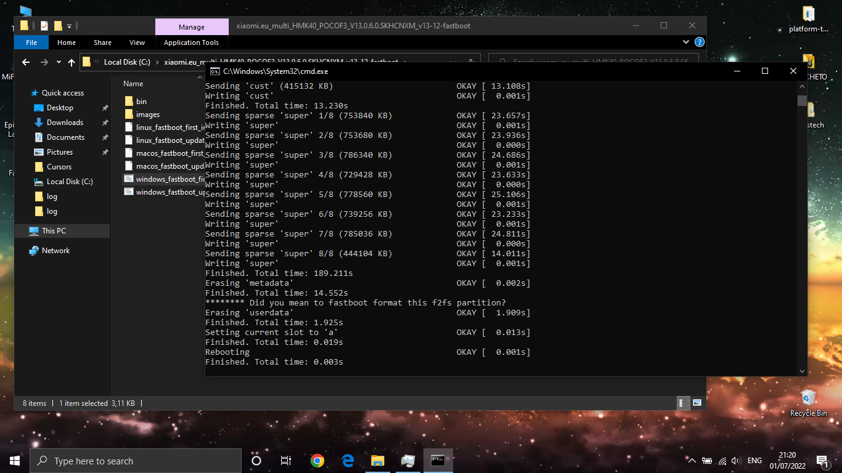This screenshot has width=842, height=473.
Task: Switch to details view in status bar
Action: [684, 403]
